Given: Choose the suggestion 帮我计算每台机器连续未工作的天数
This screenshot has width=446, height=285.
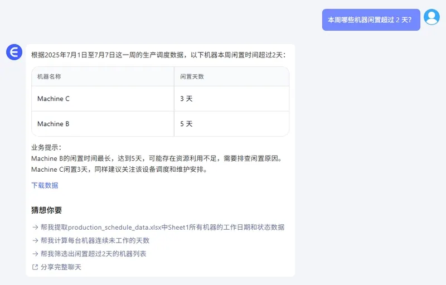Looking at the screenshot, I should [x=95, y=240].
